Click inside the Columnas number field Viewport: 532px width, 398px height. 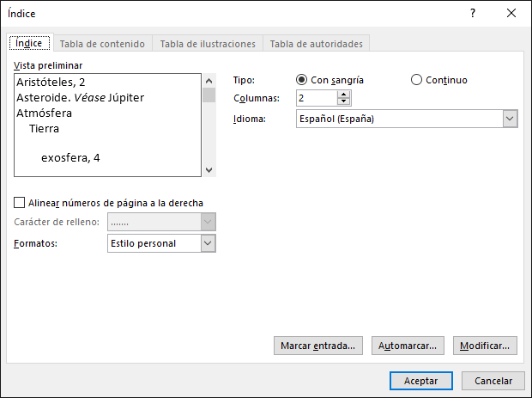317,98
